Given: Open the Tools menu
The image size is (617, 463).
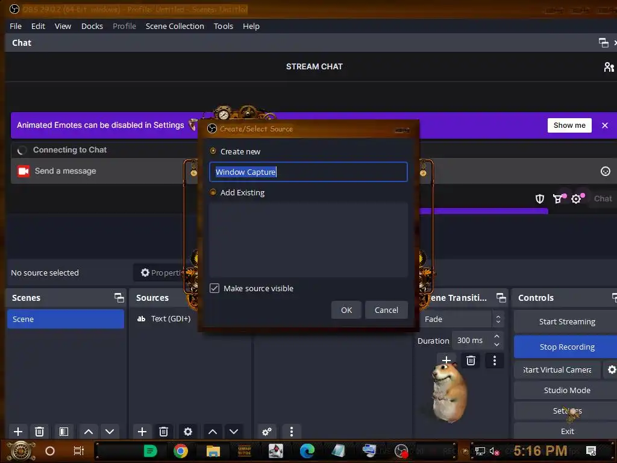Looking at the screenshot, I should click(224, 26).
